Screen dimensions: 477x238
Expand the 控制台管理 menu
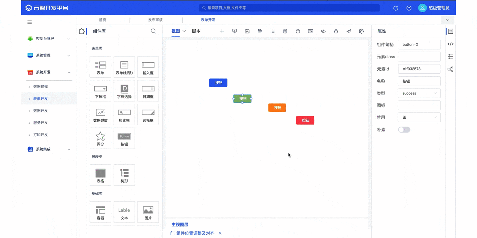[49, 39]
